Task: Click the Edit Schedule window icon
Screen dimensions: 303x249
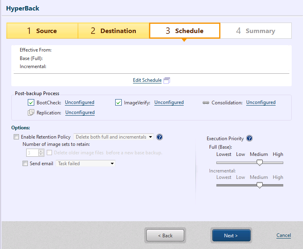Action: (x=167, y=80)
